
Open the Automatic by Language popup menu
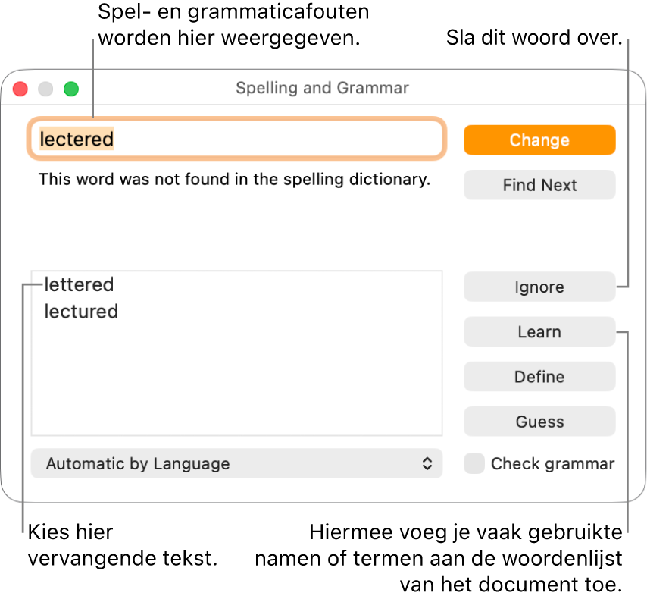tap(236, 463)
